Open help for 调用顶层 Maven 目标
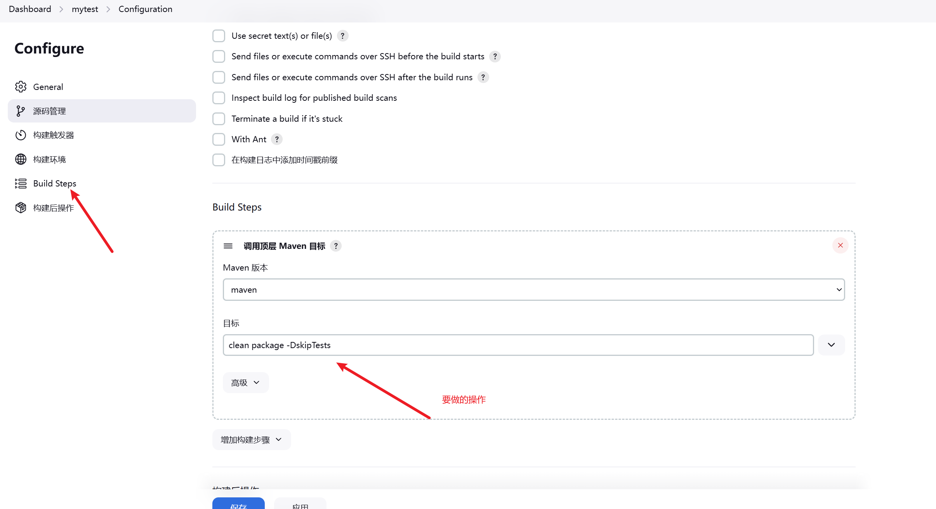Image resolution: width=936 pixels, height=509 pixels. (x=336, y=246)
